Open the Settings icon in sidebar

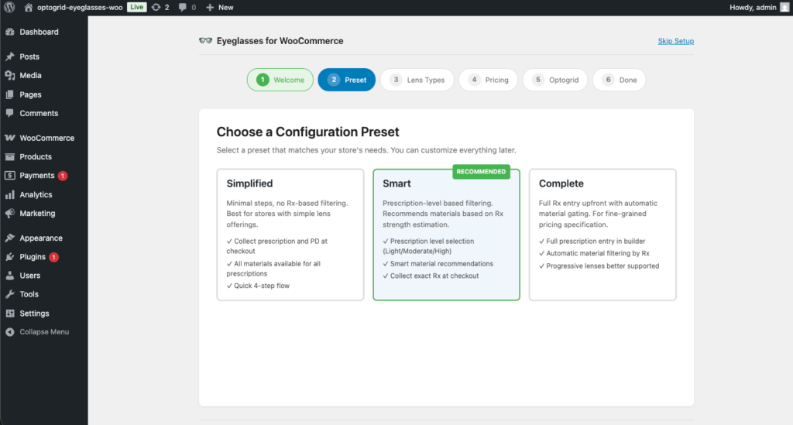[x=9, y=314]
